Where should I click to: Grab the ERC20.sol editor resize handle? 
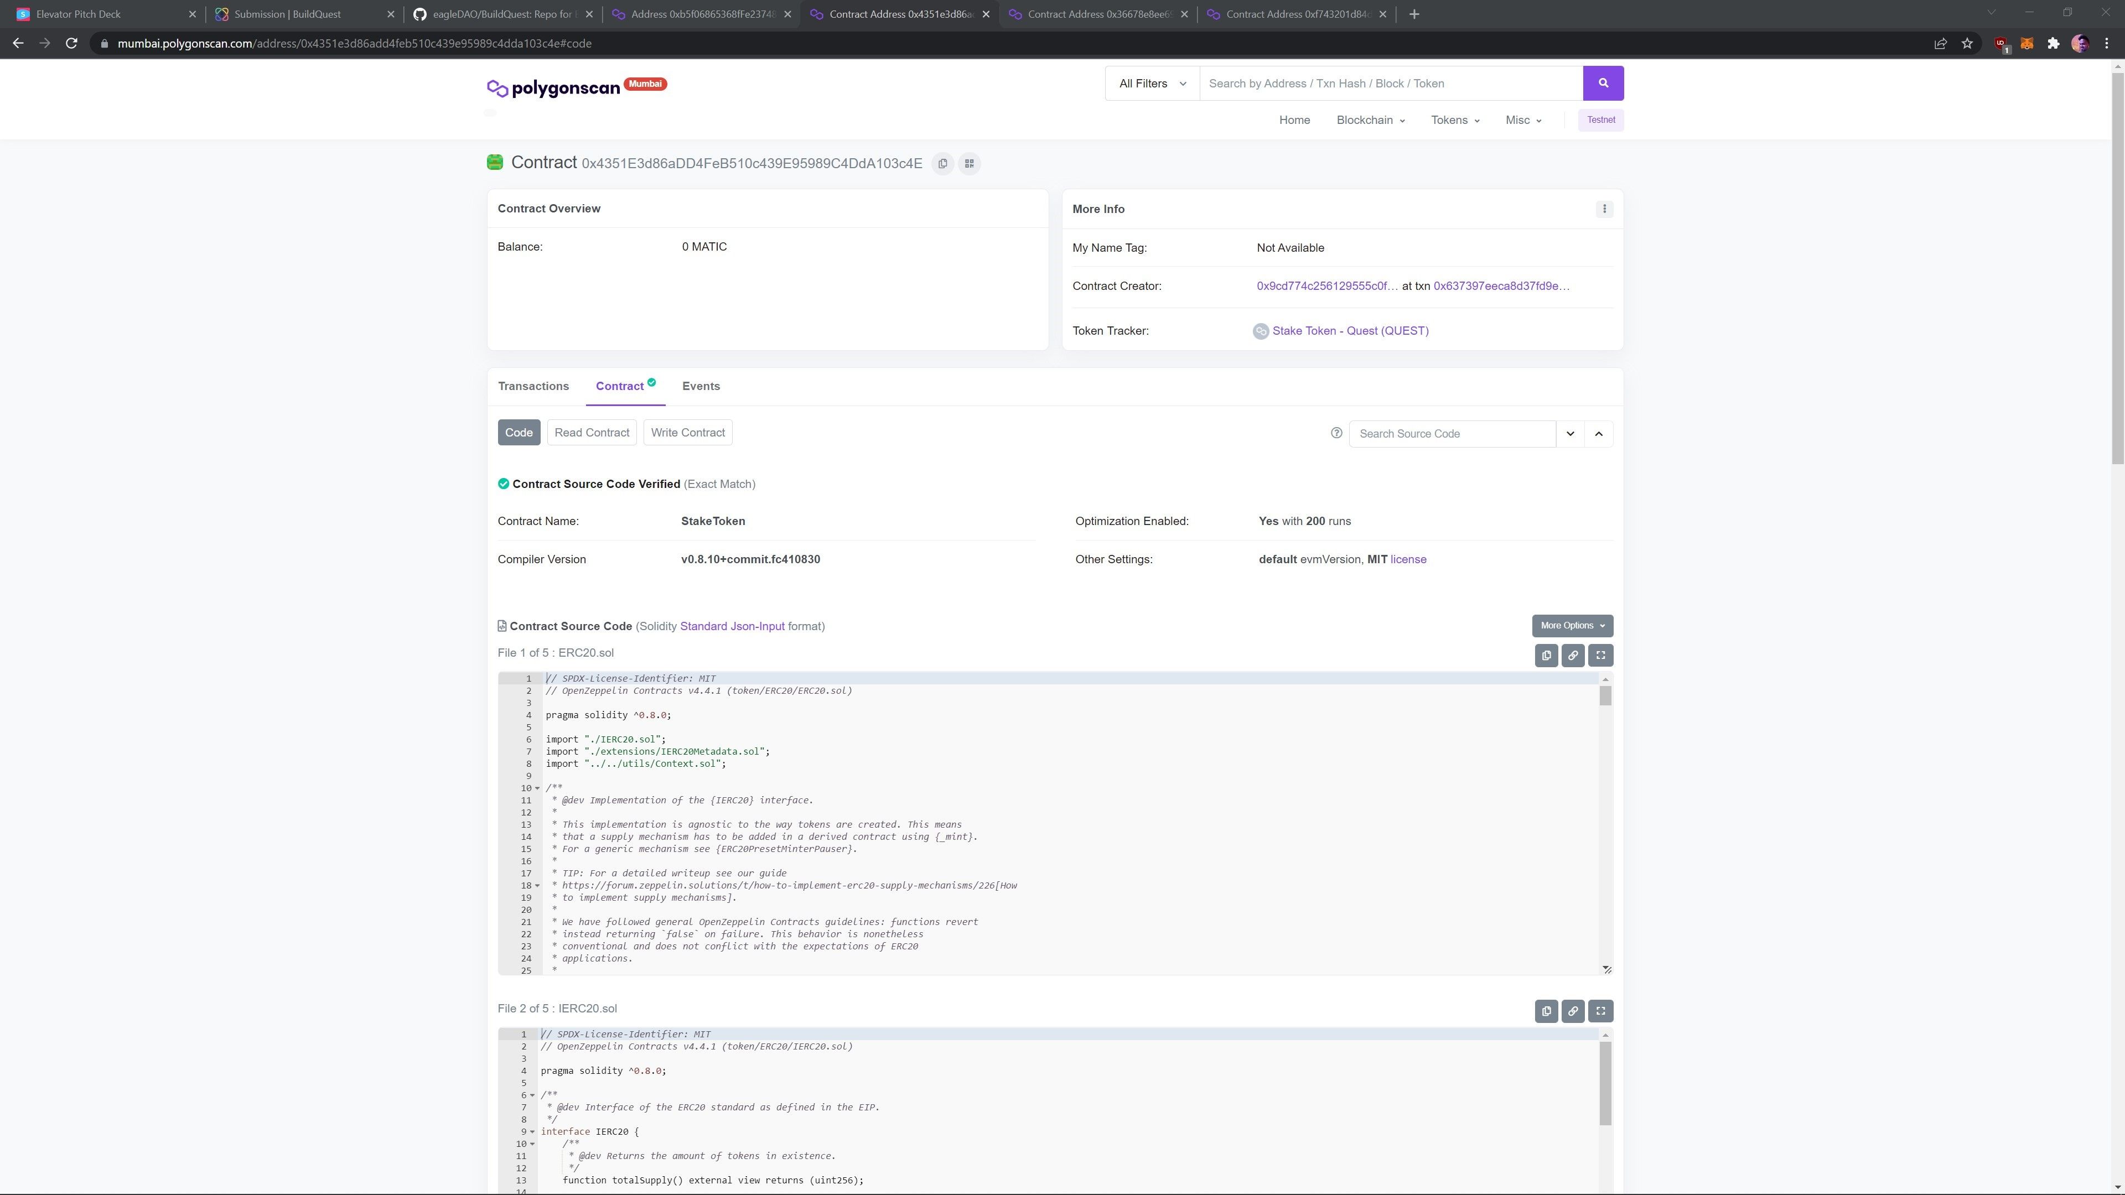click(x=1606, y=969)
